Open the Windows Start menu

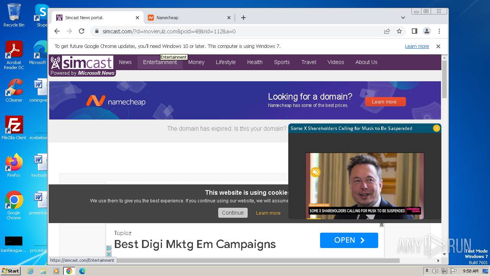(x=11, y=271)
